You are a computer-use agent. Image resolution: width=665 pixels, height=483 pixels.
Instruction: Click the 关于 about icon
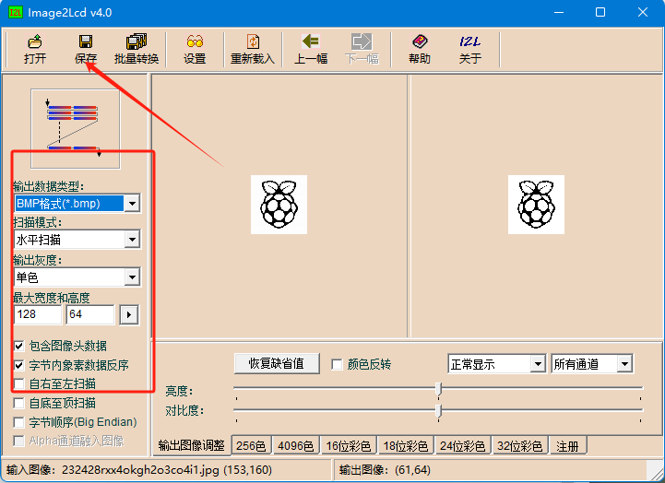(470, 49)
